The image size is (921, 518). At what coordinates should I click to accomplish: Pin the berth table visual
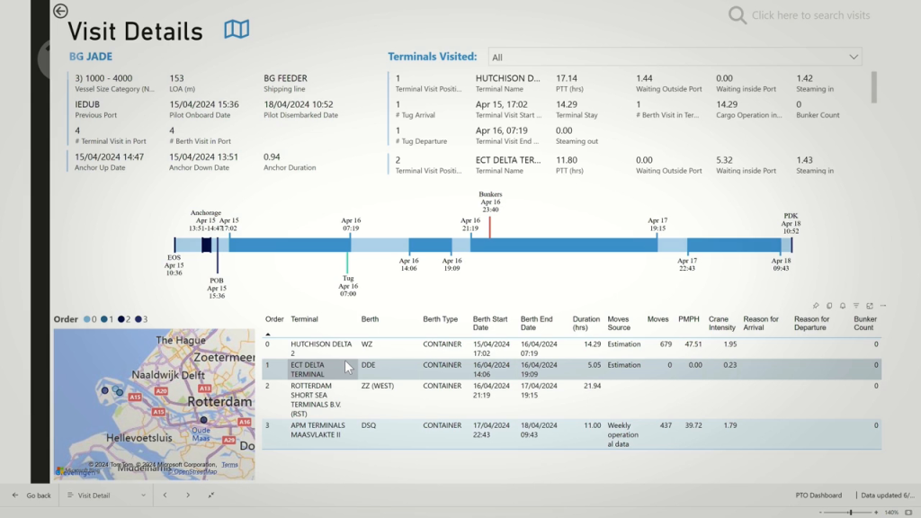[x=816, y=306]
